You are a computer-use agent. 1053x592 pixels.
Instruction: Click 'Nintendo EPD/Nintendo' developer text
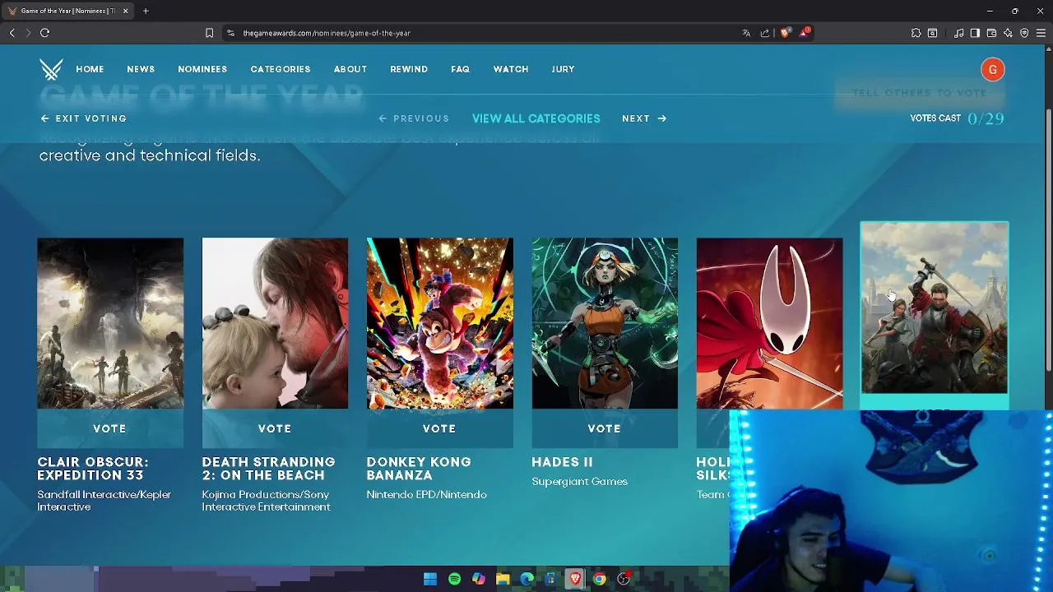(x=426, y=495)
